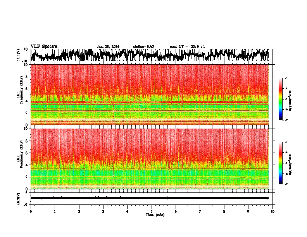The height and width of the screenshot is (237, 307).
Task: Select the ch.2 colorbar log(PSD) label
Action: click(290, 165)
